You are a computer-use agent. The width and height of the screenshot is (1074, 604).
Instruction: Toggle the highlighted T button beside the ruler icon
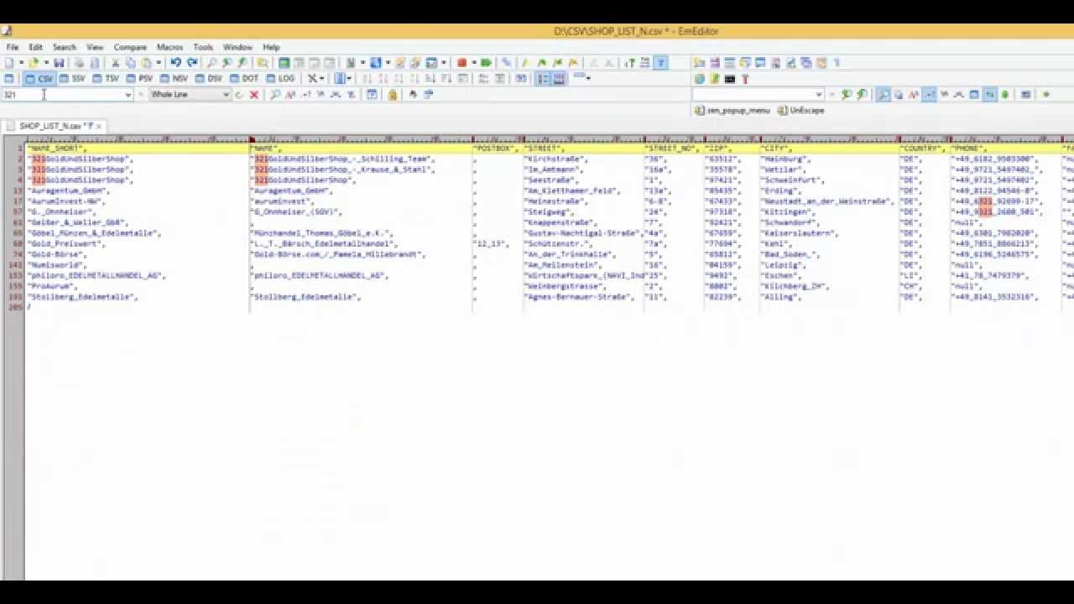(660, 62)
